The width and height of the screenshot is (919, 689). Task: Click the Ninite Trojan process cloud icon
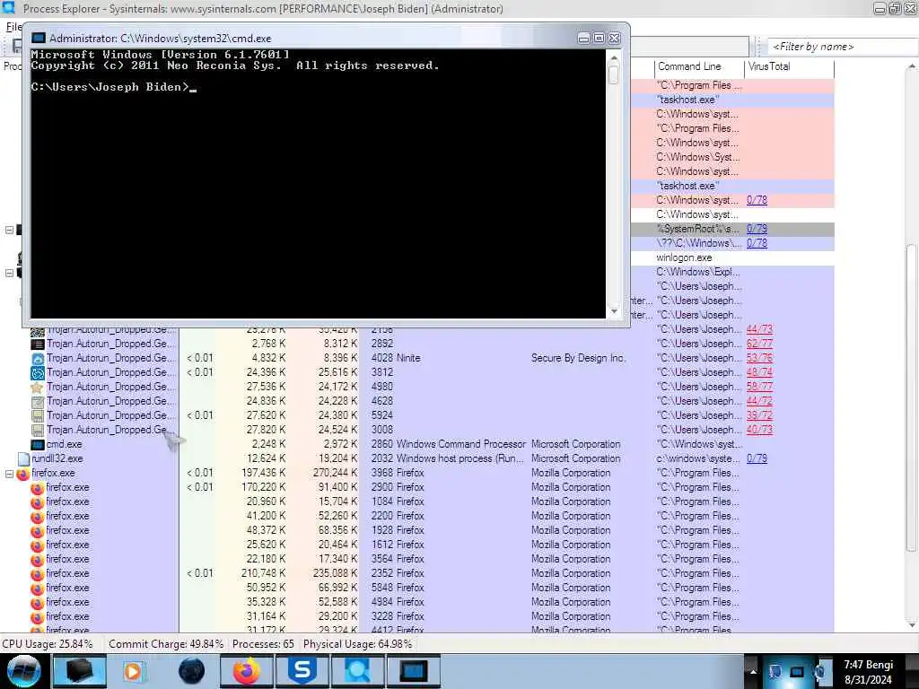38,359
